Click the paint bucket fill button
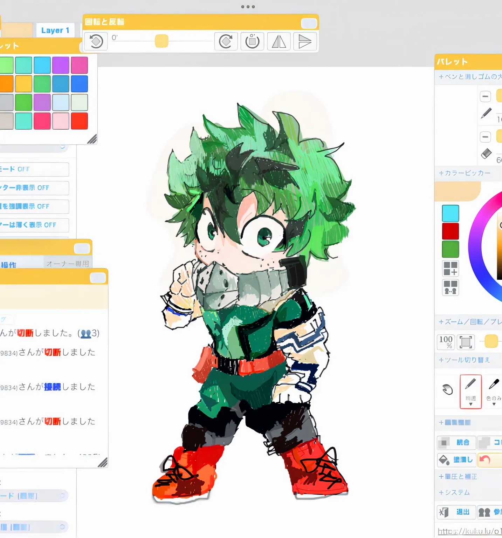This screenshot has height=538, width=502. point(456,459)
